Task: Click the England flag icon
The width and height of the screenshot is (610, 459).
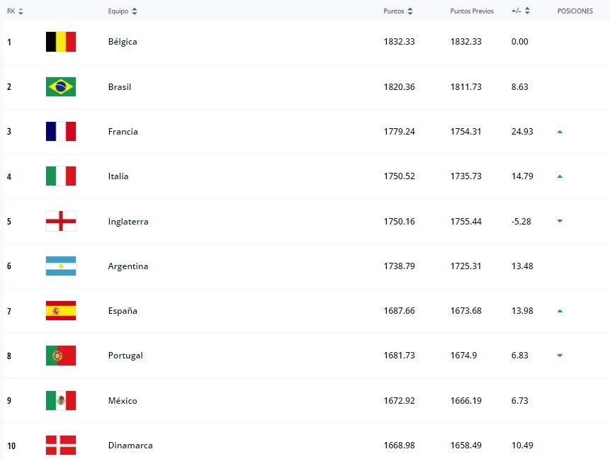Action: point(61,221)
